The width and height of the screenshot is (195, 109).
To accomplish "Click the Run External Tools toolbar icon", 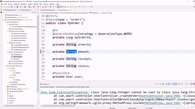I will coord(29,7).
